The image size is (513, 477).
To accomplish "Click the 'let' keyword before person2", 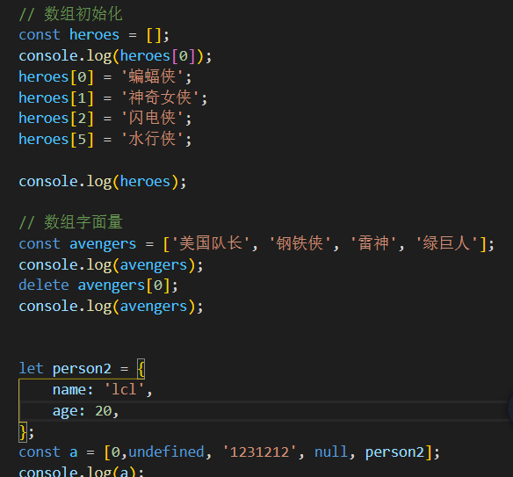I will tap(31, 368).
